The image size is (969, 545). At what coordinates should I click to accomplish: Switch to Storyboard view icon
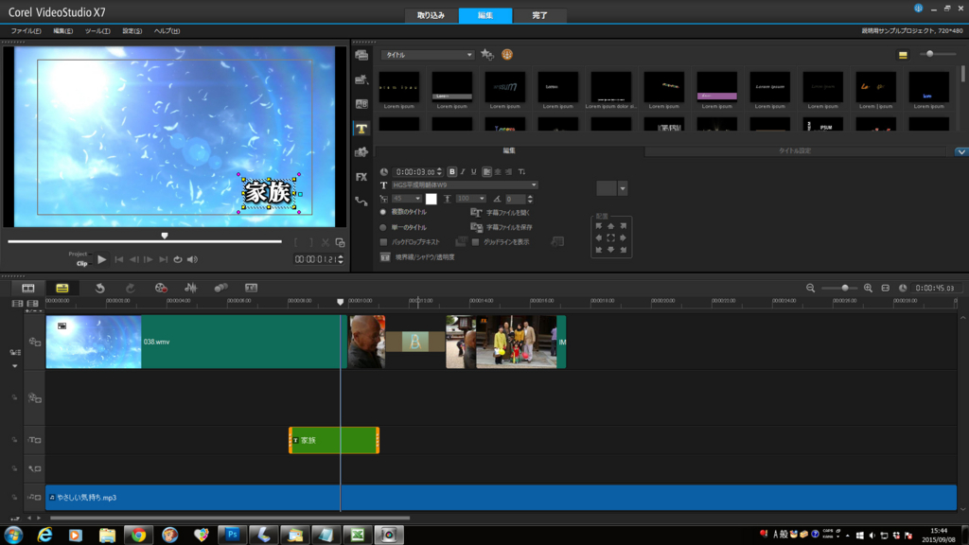pyautogui.click(x=28, y=288)
